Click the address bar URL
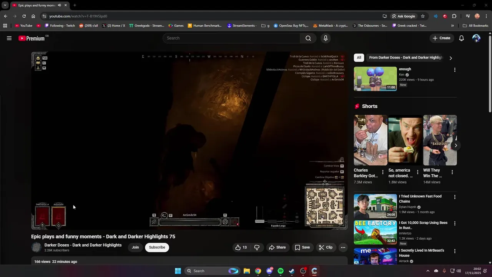The width and height of the screenshot is (492, 277). 78,16
